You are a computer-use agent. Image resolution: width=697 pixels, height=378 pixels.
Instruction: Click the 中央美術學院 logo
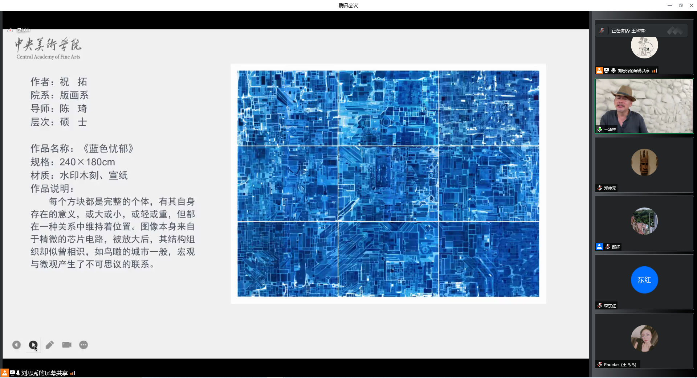(x=48, y=48)
